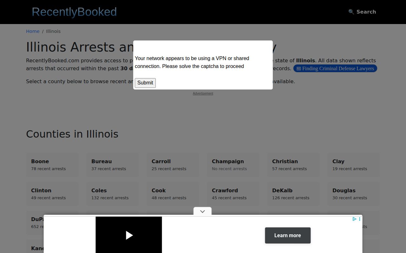Viewport: 406px width, 253px height.
Task: Submit the captcha dialog
Action: (x=145, y=83)
